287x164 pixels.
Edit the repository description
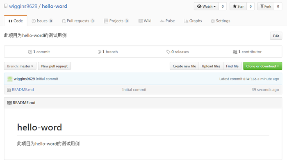coord(276,36)
